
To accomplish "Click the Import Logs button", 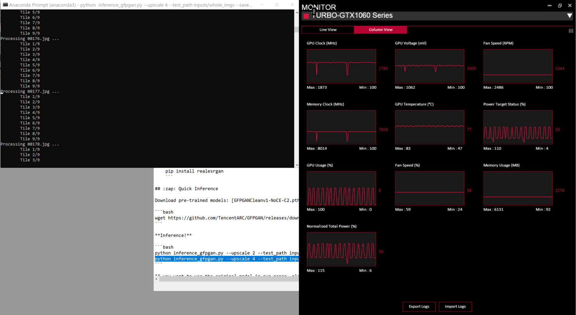I will click(455, 307).
